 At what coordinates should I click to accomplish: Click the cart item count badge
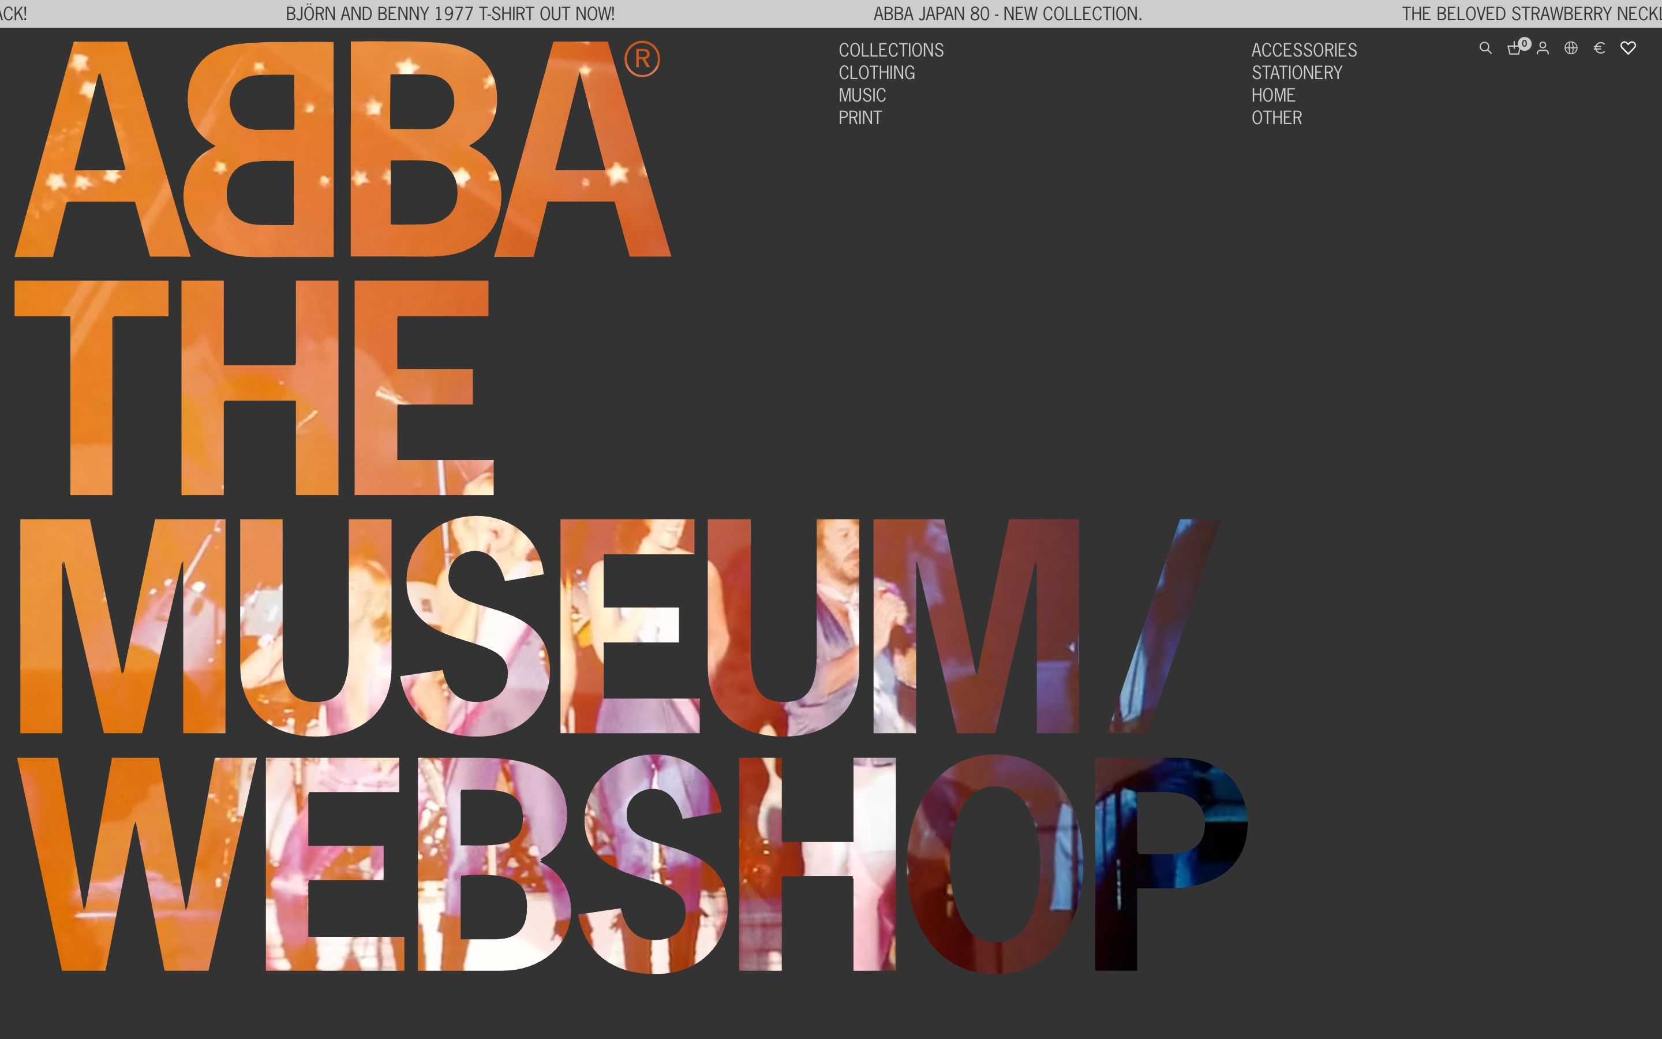tap(1525, 43)
